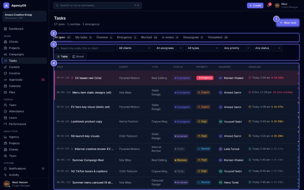This screenshot has height=190, width=304.
Task: Click the New task button
Action: point(288,23)
